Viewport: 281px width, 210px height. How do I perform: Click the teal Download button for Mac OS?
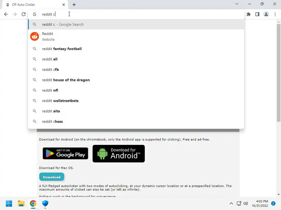pos(52,177)
